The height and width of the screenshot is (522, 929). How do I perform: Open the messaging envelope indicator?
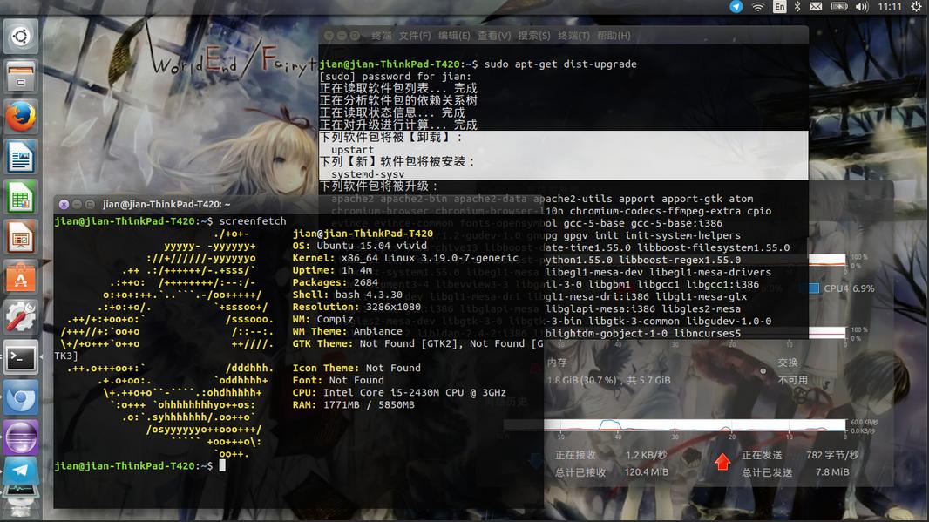(x=816, y=6)
